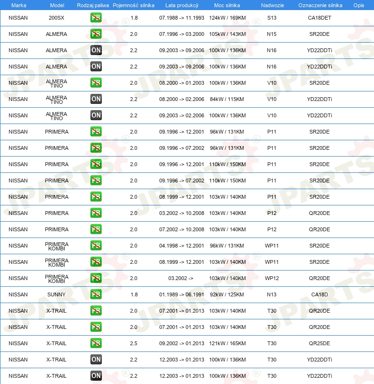Screen dimensions: 374x384
Task: Select the 07.1988 -> 11.1993 production cell
Action: click(181, 18)
